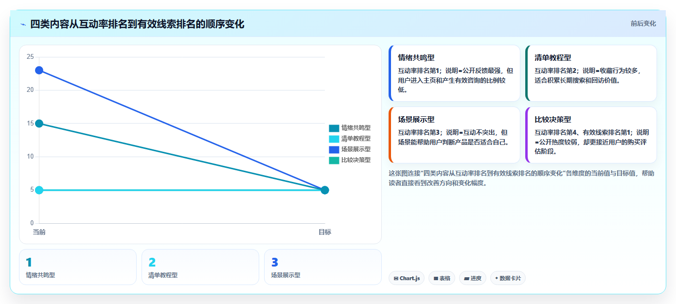The height and width of the screenshot is (304, 676).
Task: Select the number 1 情绪共鸣型 stat card
Action: click(x=78, y=267)
